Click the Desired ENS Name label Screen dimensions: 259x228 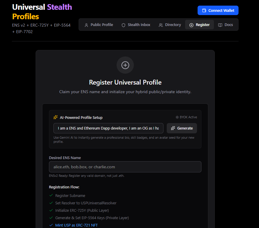(x=65, y=158)
